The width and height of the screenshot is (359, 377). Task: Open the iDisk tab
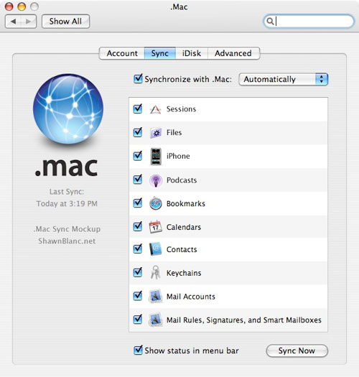coord(192,53)
